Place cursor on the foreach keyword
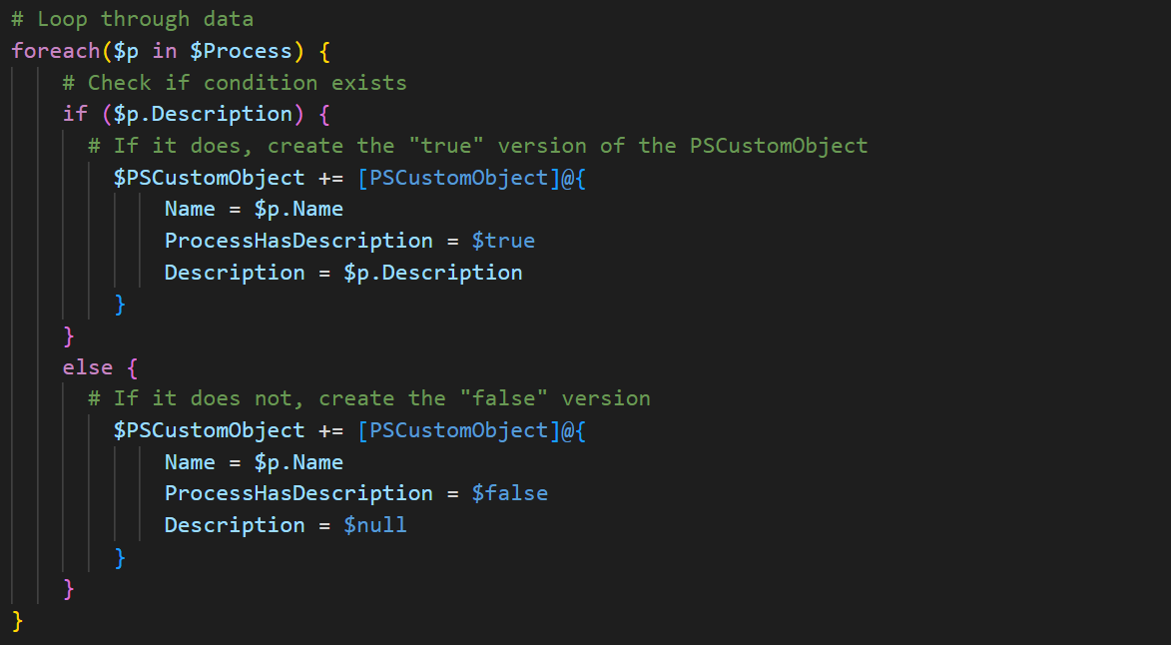The image size is (1171, 645). click(56, 51)
